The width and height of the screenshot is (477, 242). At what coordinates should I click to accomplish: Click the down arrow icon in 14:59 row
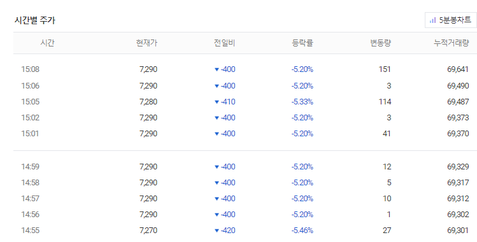click(217, 167)
